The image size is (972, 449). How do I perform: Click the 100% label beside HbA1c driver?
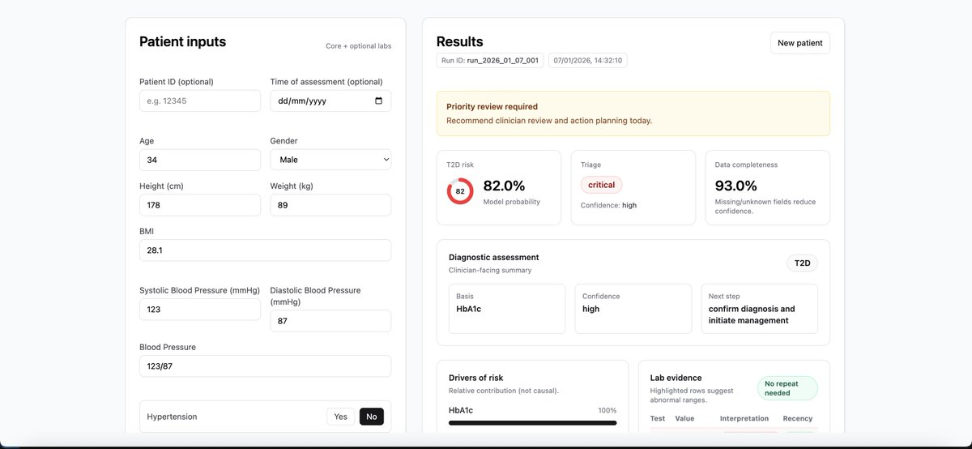[607, 410]
